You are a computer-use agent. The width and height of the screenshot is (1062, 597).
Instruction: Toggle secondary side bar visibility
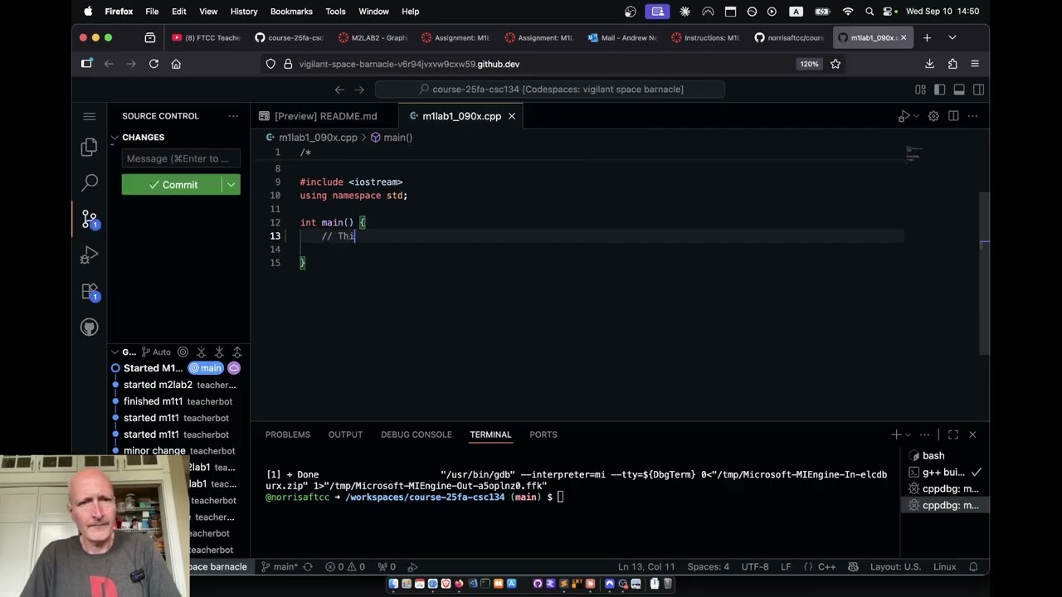click(x=978, y=90)
